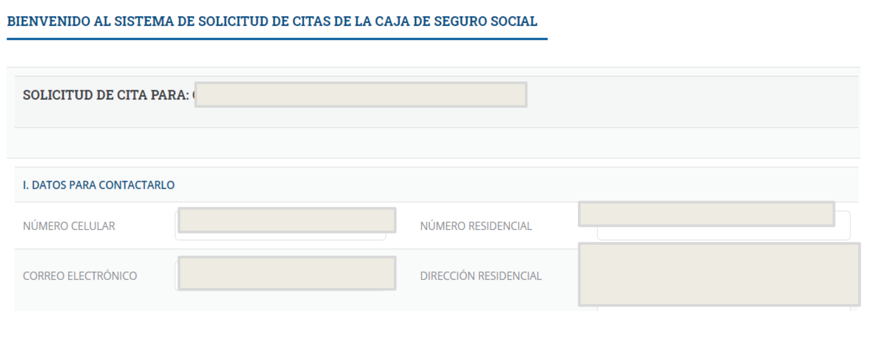Image resolution: width=895 pixels, height=350 pixels.
Task: Focus the Número Residencial input field
Action: (723, 225)
